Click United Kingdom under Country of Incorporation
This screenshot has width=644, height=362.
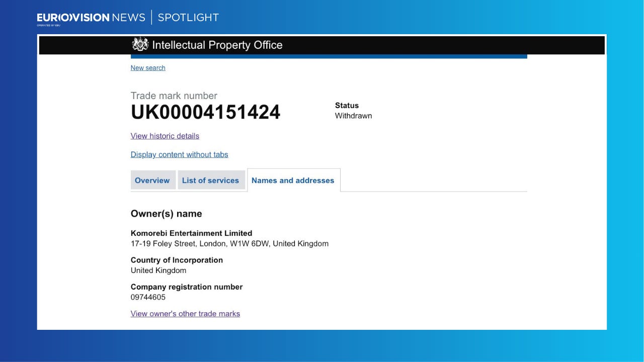pos(158,270)
